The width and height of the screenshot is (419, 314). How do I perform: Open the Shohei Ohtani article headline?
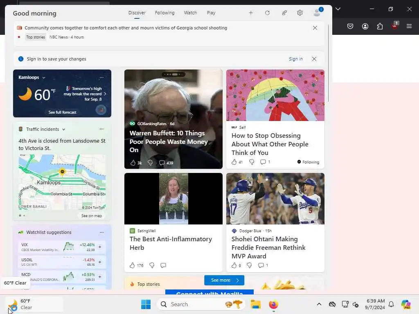(268, 247)
